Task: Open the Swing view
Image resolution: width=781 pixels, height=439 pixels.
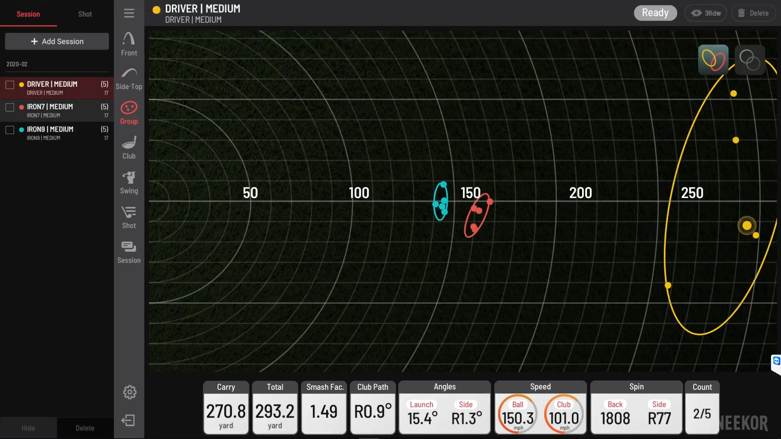Action: (x=129, y=183)
